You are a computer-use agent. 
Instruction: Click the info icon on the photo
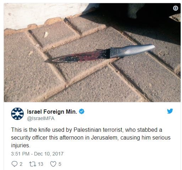pos(176,8)
